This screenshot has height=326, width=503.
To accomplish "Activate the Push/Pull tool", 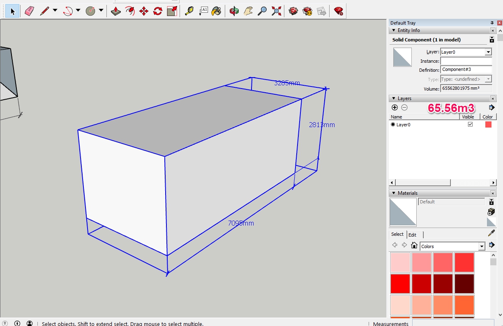I will (116, 11).
